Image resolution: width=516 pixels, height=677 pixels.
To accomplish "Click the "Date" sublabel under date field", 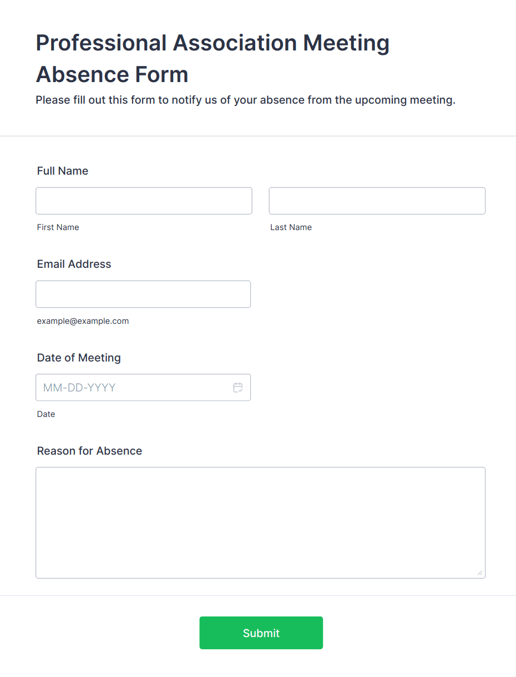I will click(46, 414).
